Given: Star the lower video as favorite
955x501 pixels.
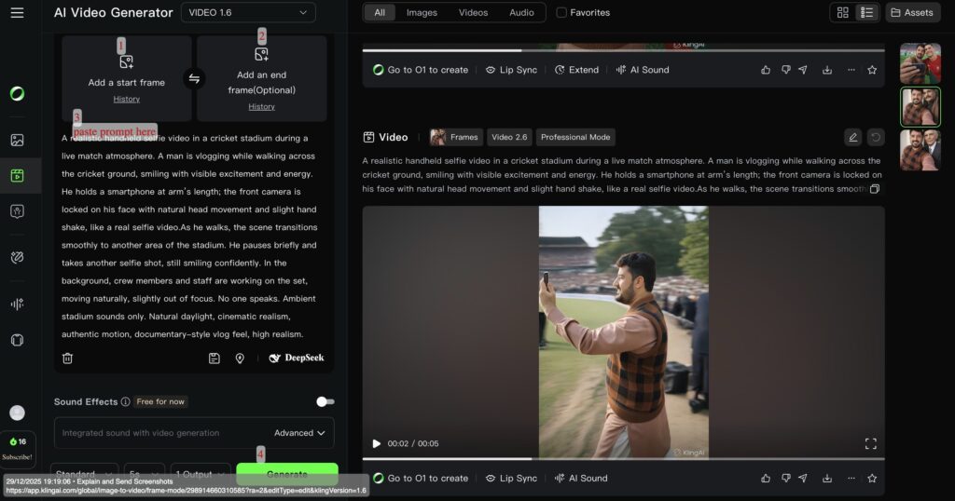Looking at the screenshot, I should click(872, 478).
